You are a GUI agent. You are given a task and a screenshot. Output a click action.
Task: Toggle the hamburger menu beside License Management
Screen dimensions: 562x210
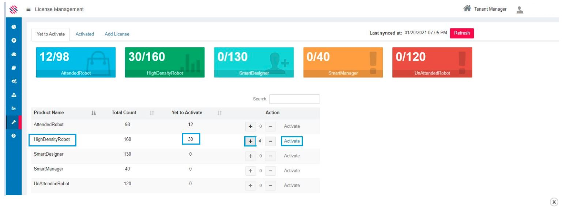pyautogui.click(x=28, y=9)
